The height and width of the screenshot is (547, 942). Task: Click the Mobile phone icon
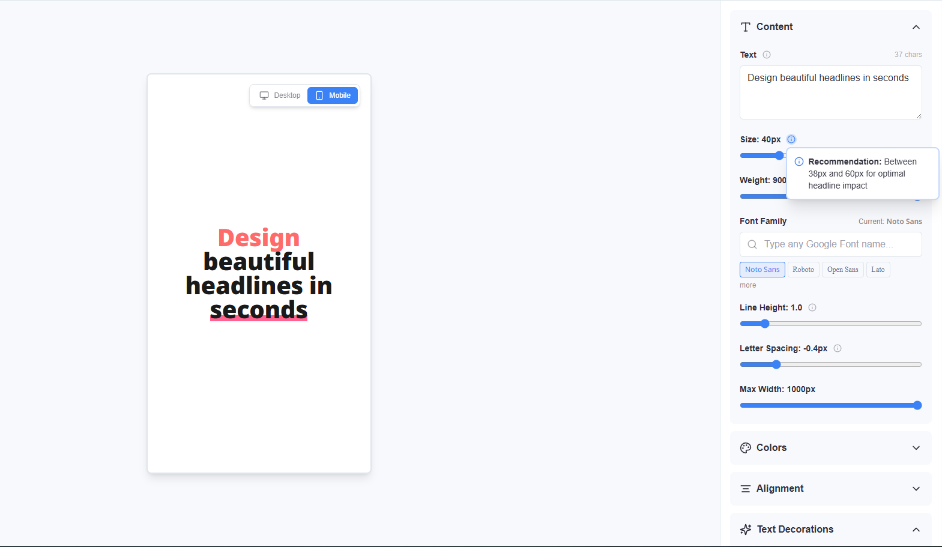coord(319,95)
